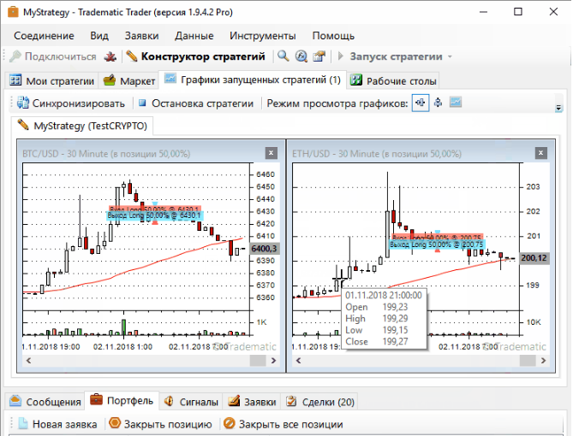Close the BTC/USD chart panel

pos(271,153)
